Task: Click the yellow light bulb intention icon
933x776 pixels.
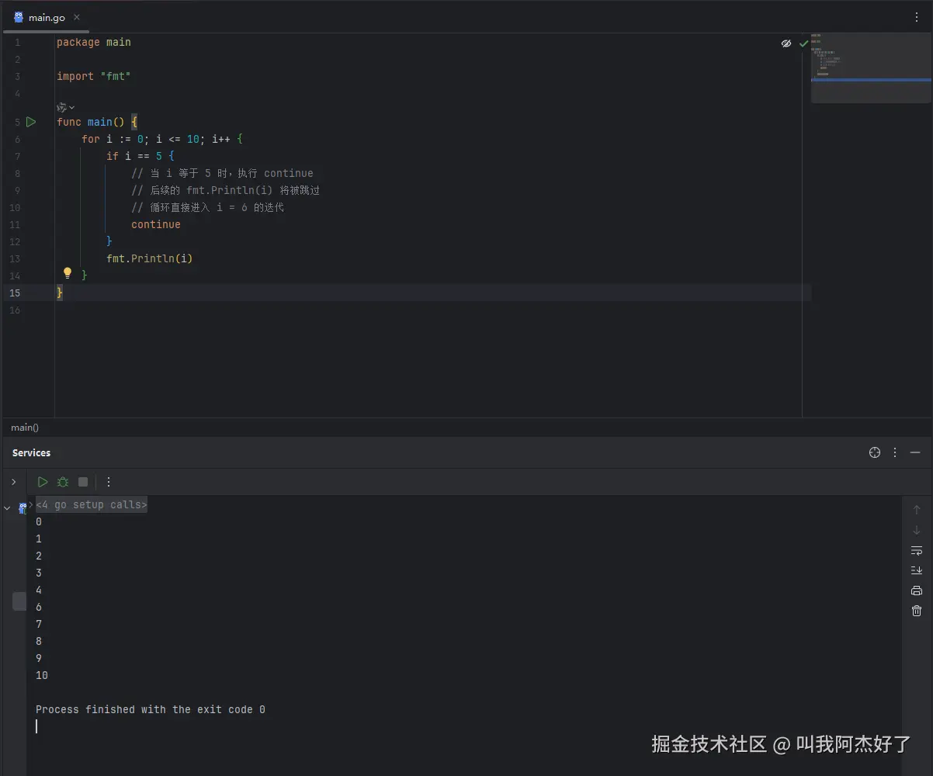Action: tap(68, 273)
